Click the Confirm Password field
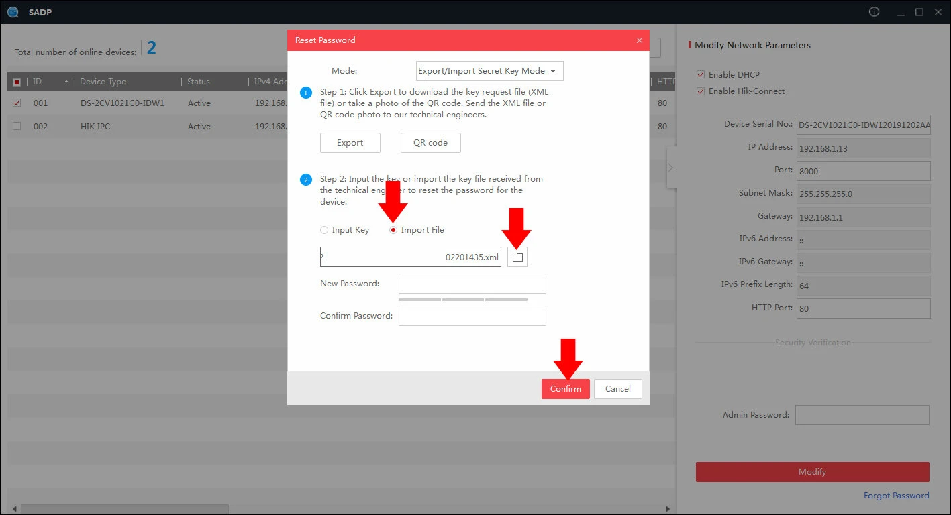This screenshot has width=951, height=515. click(x=472, y=316)
